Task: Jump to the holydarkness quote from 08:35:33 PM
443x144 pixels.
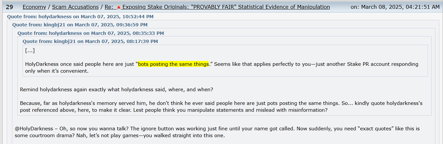Action: [x=90, y=33]
